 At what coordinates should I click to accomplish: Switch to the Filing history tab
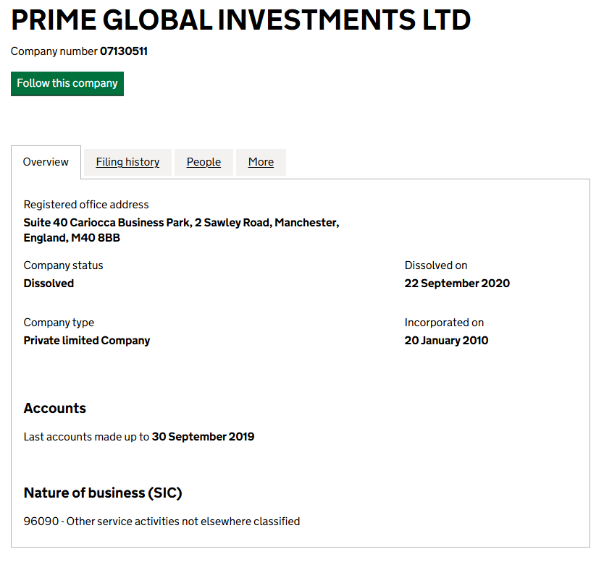127,161
